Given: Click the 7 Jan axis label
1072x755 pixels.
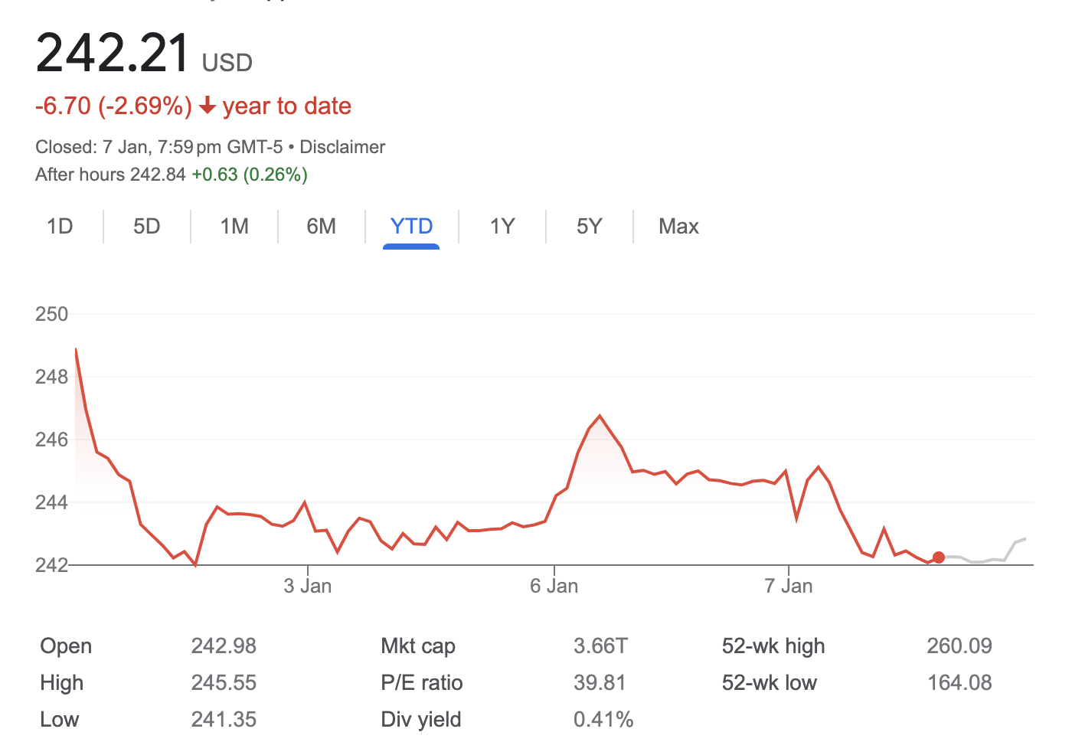Looking at the screenshot, I should (x=789, y=587).
